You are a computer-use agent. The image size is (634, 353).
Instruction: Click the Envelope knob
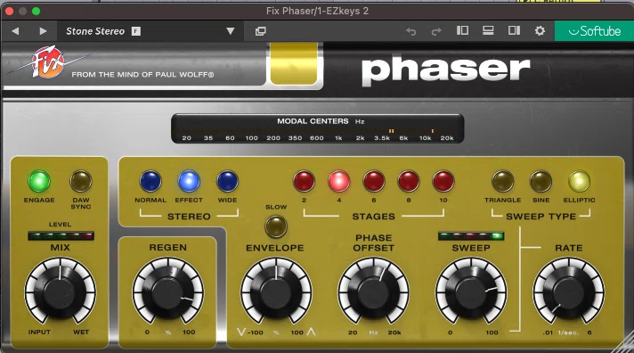tap(276, 291)
